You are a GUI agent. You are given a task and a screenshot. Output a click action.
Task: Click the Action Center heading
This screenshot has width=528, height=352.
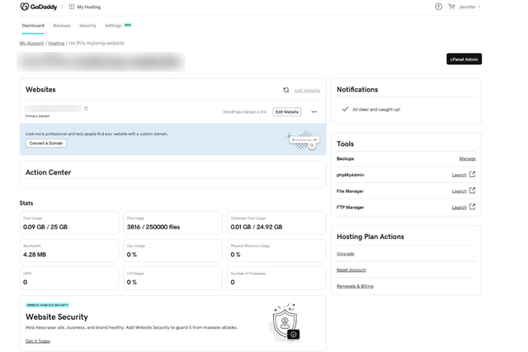pos(48,172)
